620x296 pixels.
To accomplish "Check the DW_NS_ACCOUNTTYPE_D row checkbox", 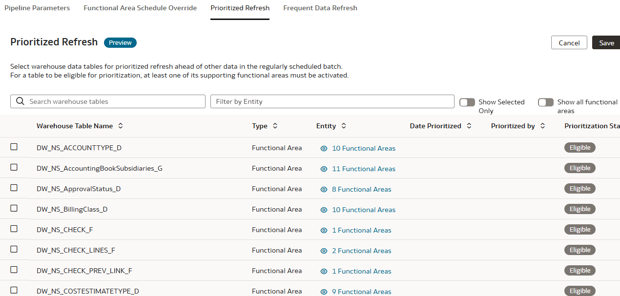I will (x=14, y=147).
